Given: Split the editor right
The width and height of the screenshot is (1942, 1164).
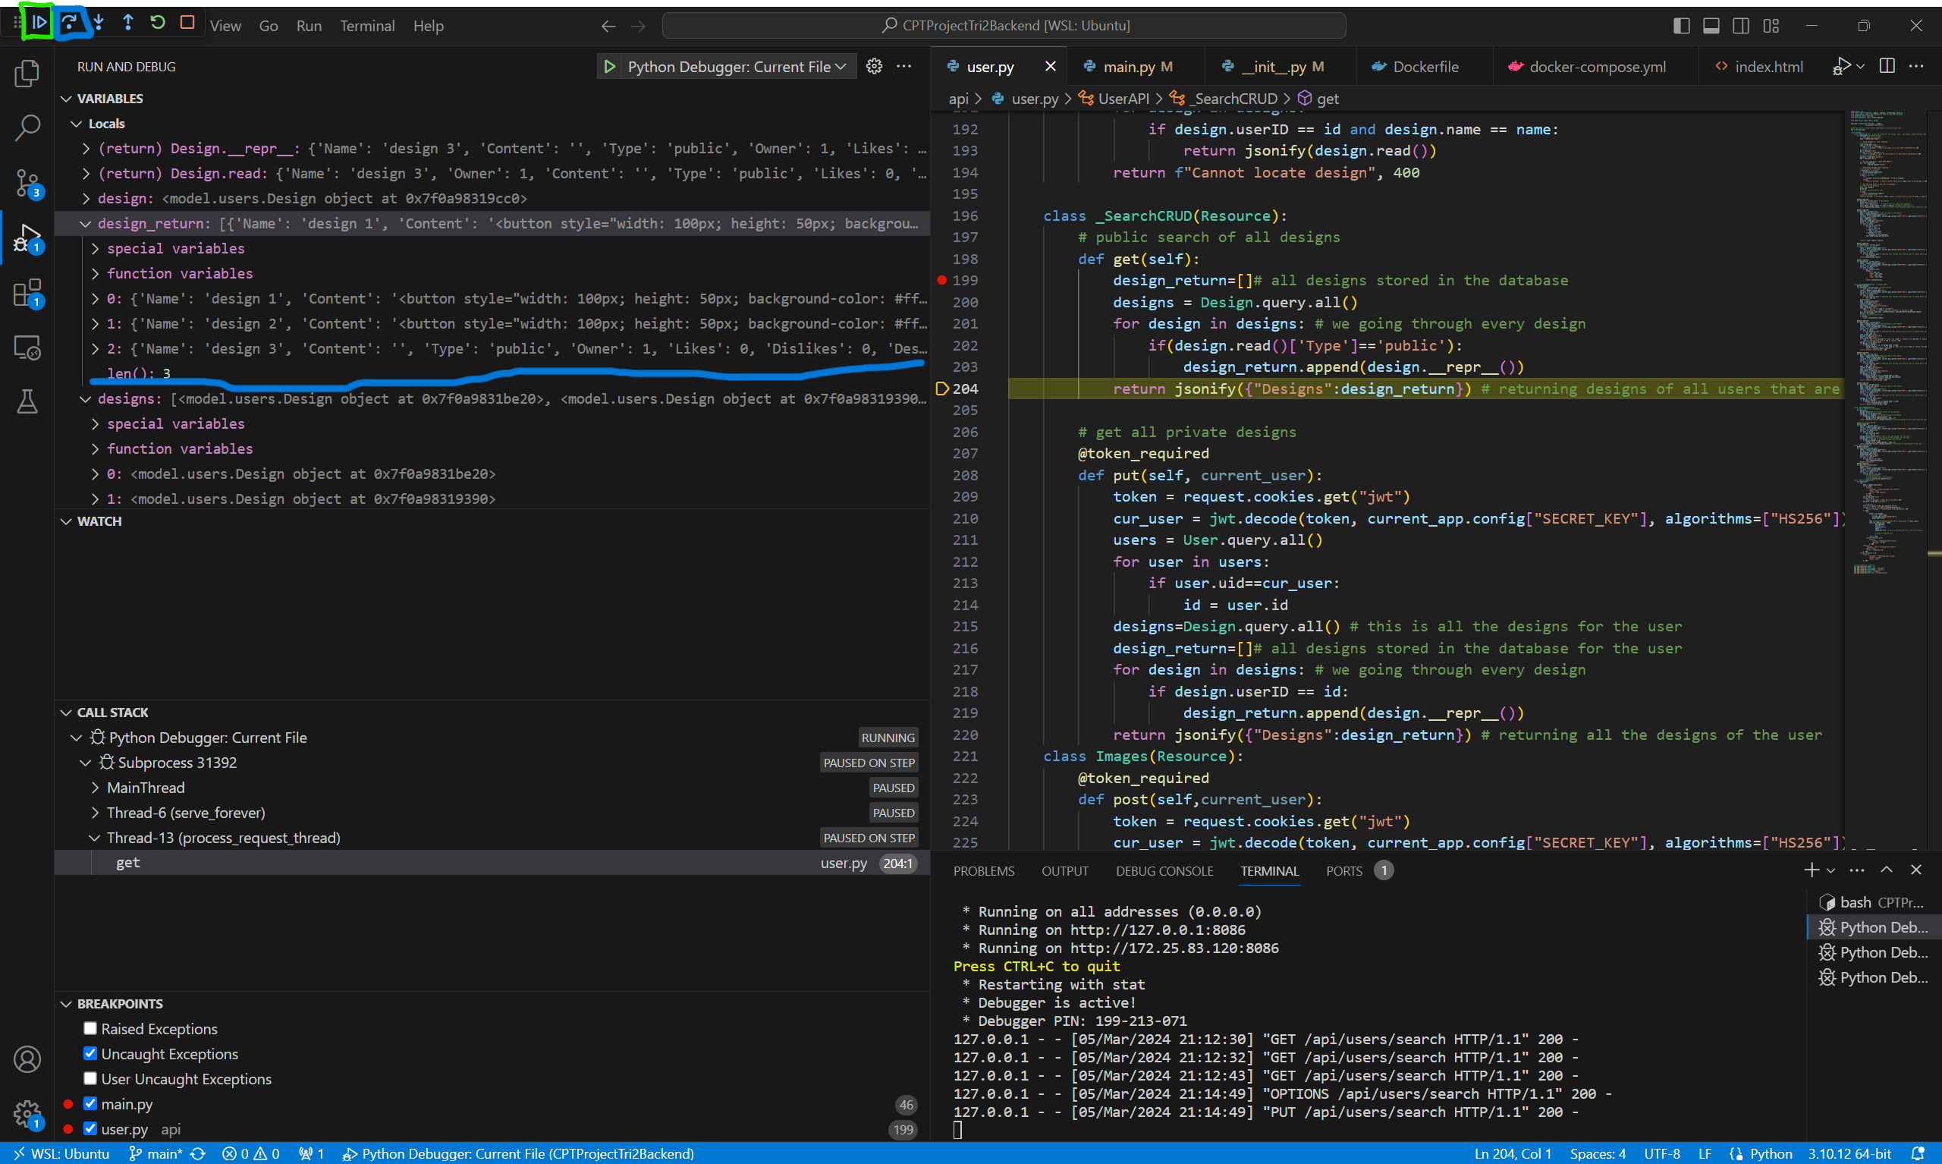Looking at the screenshot, I should tap(1887, 66).
